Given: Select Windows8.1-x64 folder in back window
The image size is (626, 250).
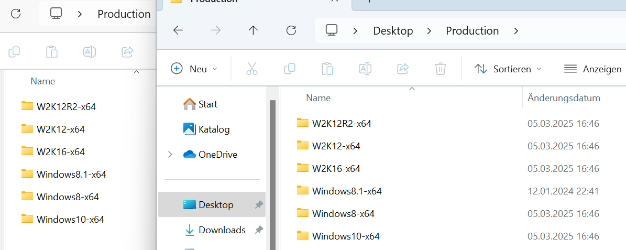Looking at the screenshot, I should [x=63, y=174].
